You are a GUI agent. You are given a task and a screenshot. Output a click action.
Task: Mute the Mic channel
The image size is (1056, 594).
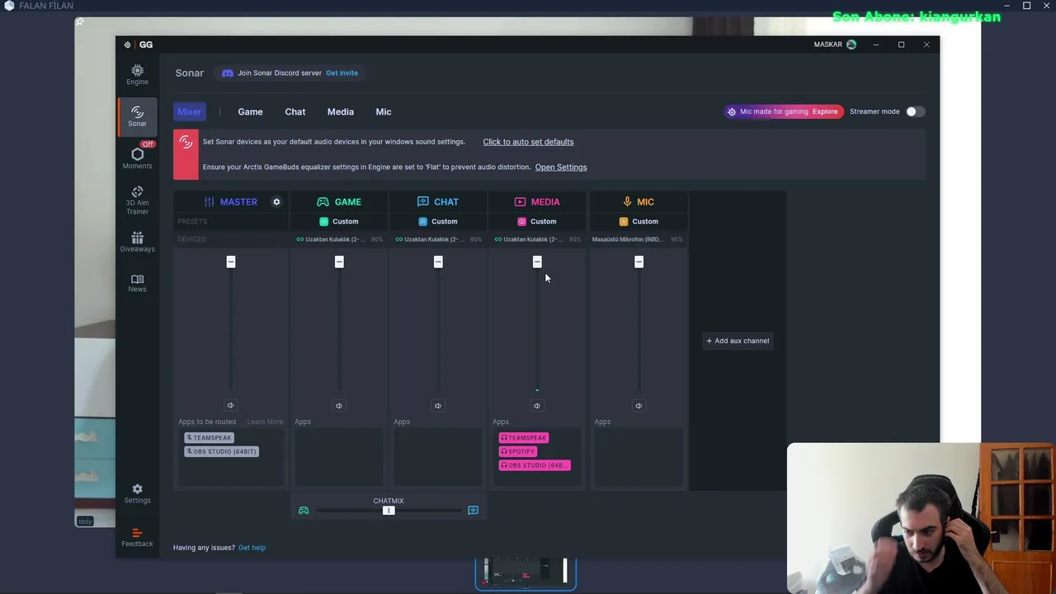[x=639, y=405]
